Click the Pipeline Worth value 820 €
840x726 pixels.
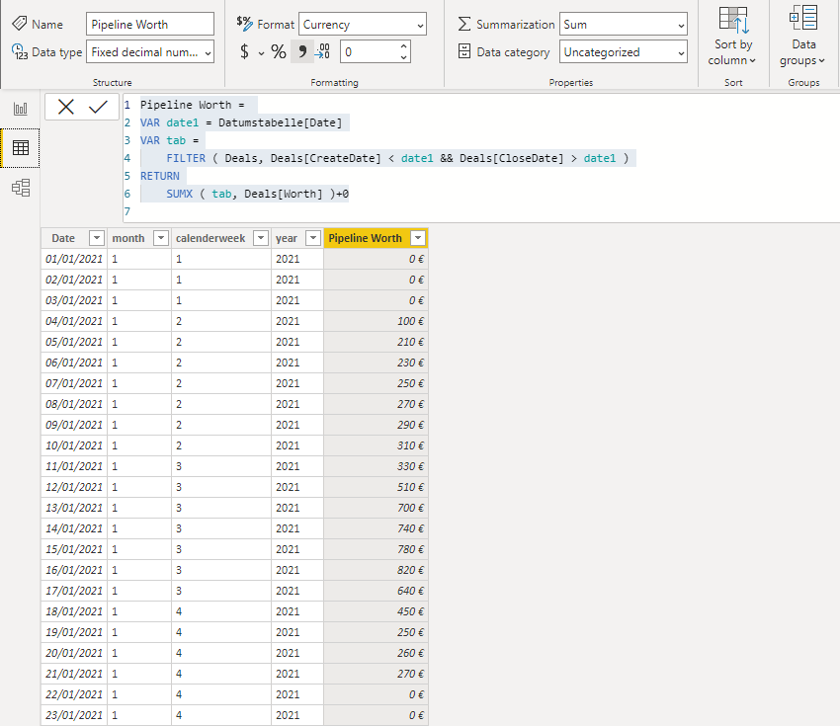[x=377, y=570]
